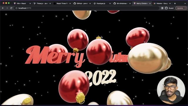This screenshot has width=188, height=106.
Task: Close the Merry Christmas tab
Action: click(150, 4)
